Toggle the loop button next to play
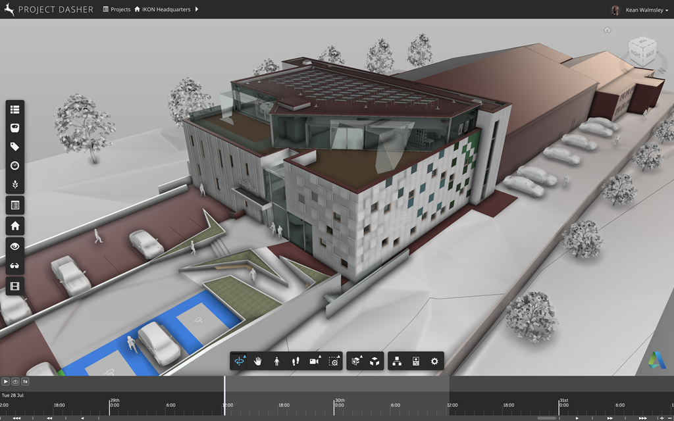This screenshot has width=674, height=421. point(15,381)
